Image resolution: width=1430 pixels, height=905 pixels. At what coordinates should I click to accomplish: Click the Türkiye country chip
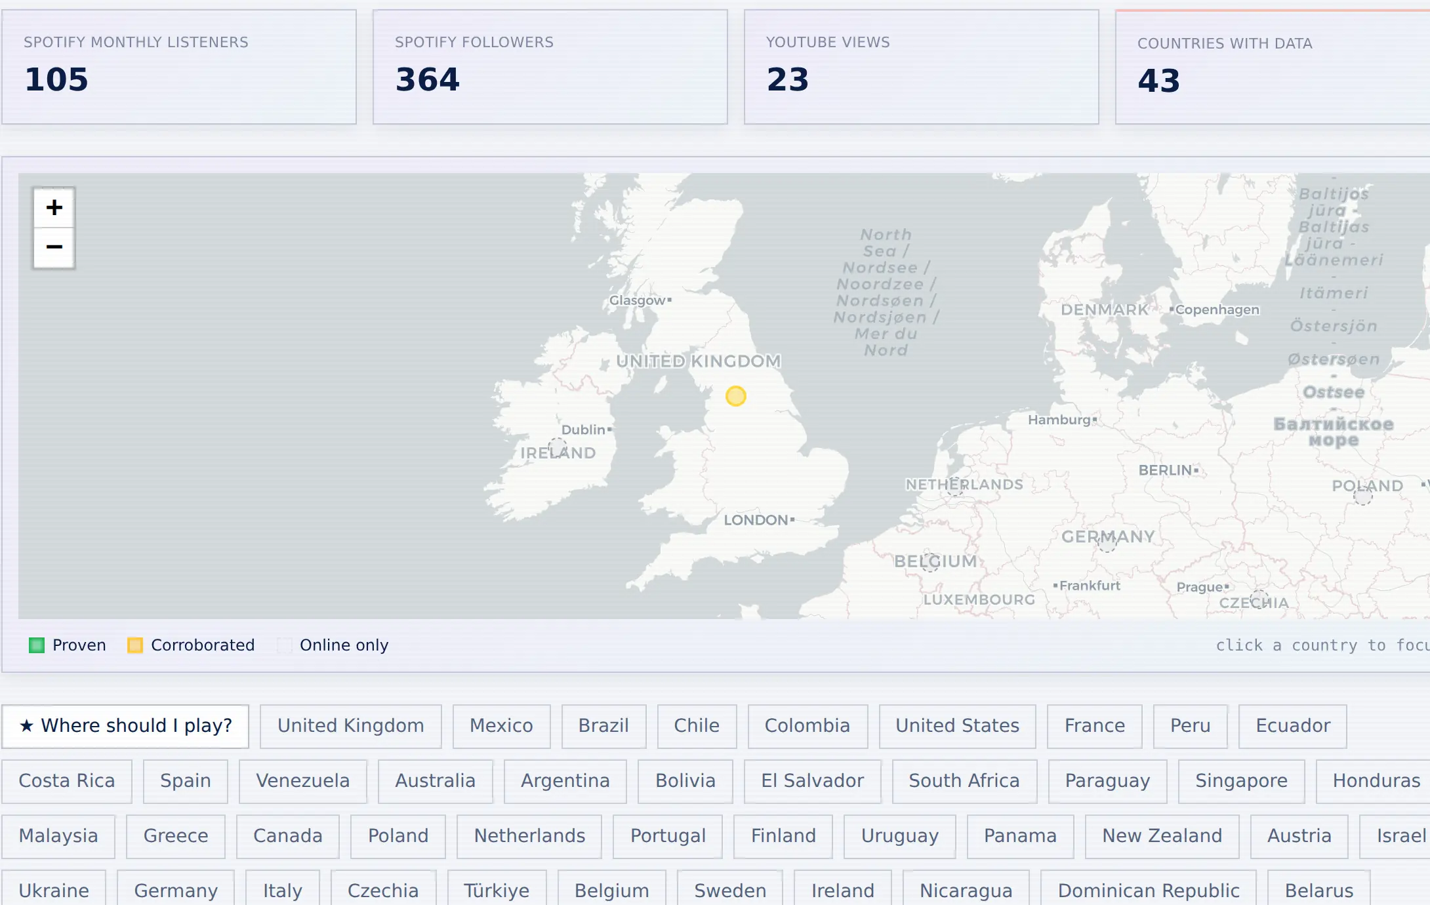497,889
